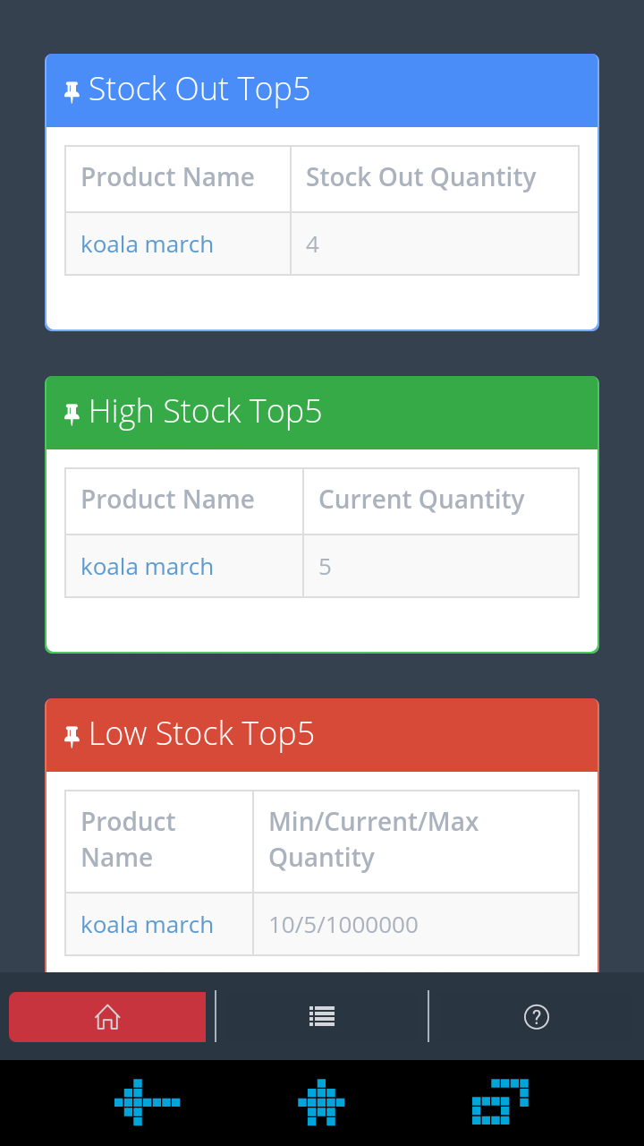This screenshot has height=1146, width=644.
Task: Open the help question mark icon
Action: click(536, 1017)
